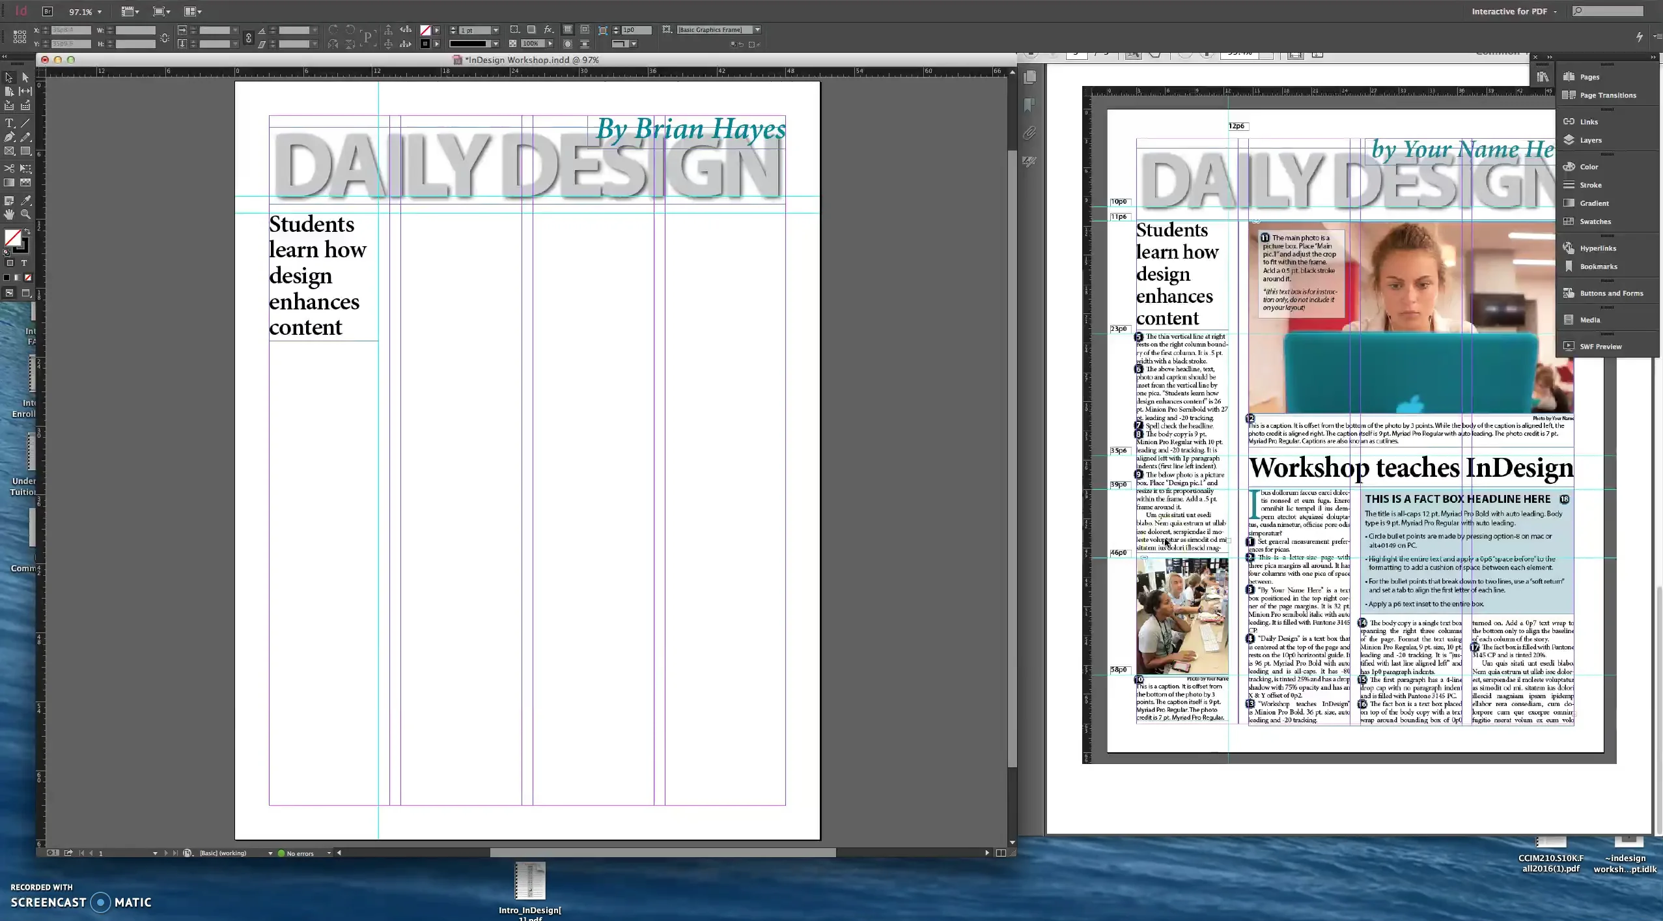
Task: Select the Type tool
Action: pyautogui.click(x=9, y=122)
